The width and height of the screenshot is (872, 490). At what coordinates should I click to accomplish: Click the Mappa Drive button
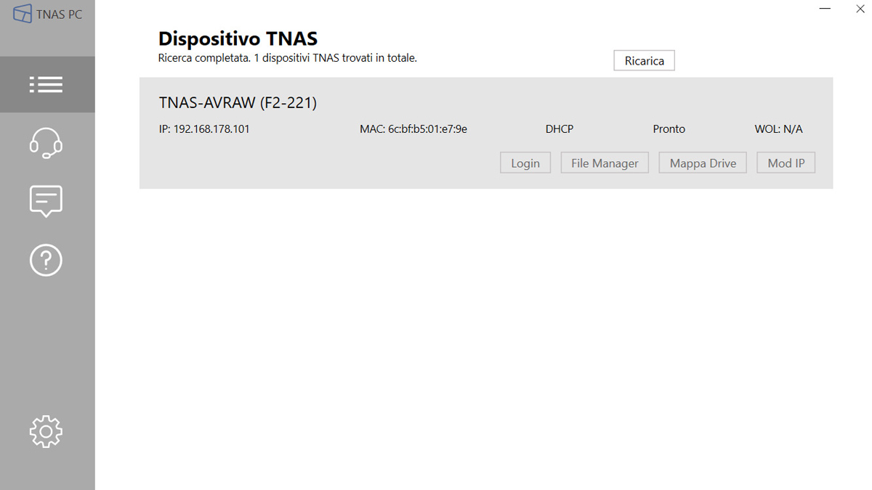coord(703,163)
